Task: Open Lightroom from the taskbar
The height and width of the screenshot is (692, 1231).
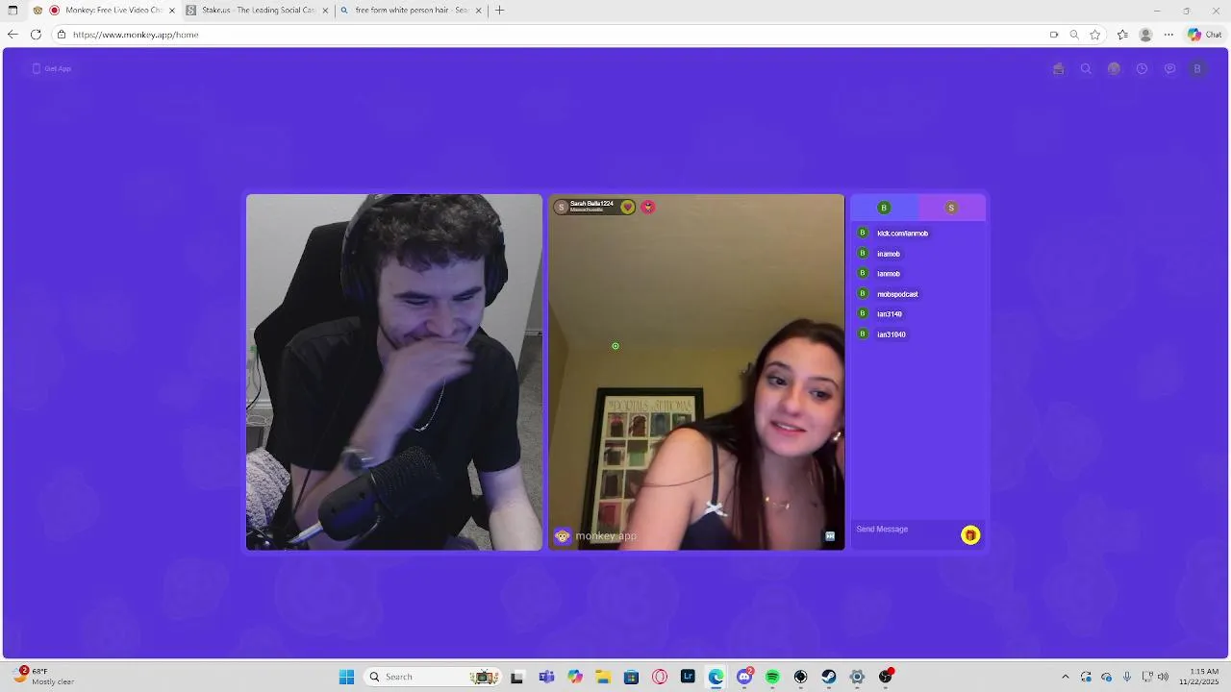Action: pyautogui.click(x=688, y=677)
